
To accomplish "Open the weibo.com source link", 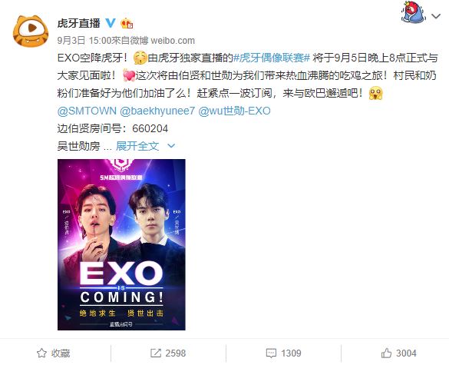I will point(173,41).
